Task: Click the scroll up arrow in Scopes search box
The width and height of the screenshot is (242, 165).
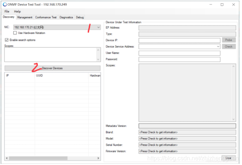Action: [98, 50]
